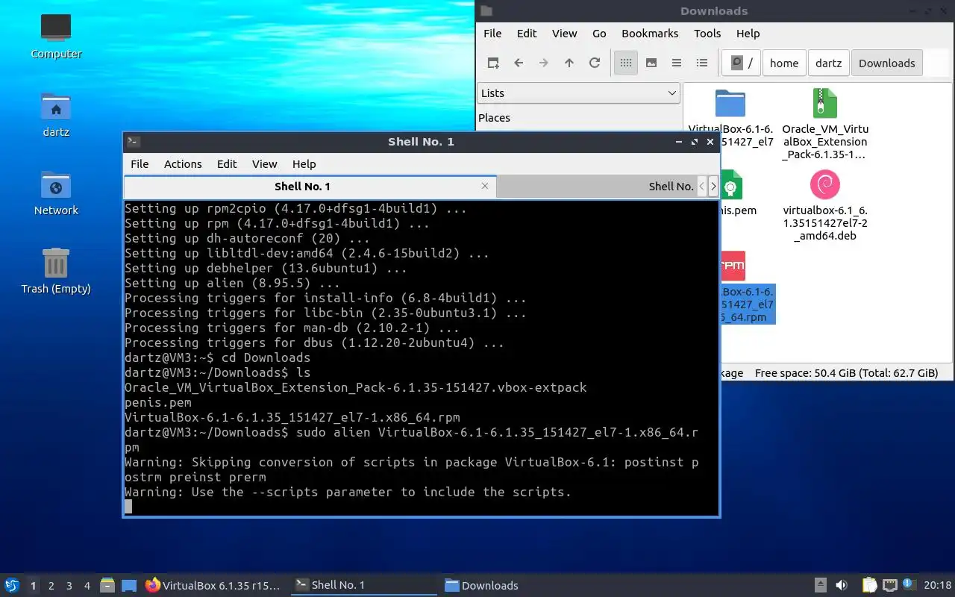
Task: Select the VirtualBox blue folder icon
Action: [730, 103]
